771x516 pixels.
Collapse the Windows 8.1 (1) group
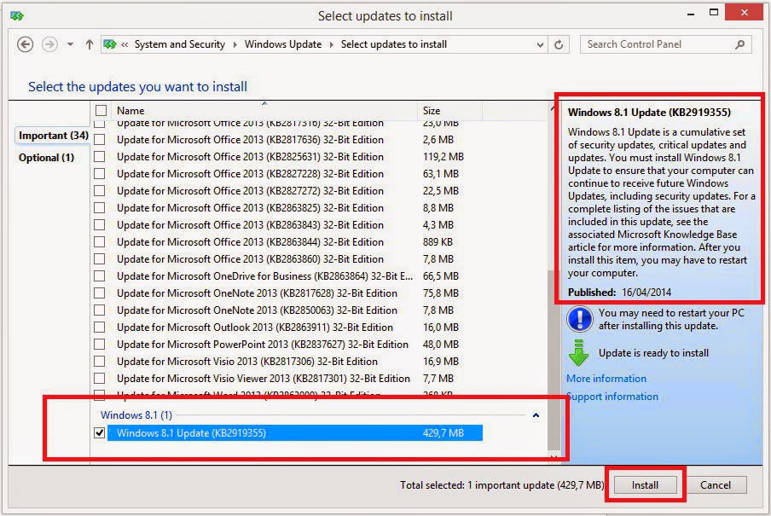pyautogui.click(x=536, y=415)
